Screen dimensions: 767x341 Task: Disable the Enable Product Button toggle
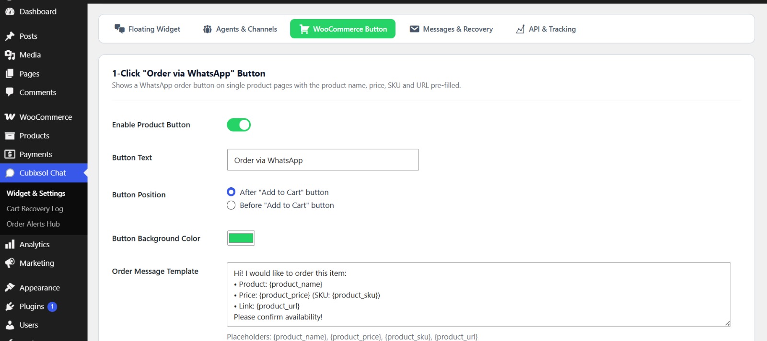[x=239, y=125]
